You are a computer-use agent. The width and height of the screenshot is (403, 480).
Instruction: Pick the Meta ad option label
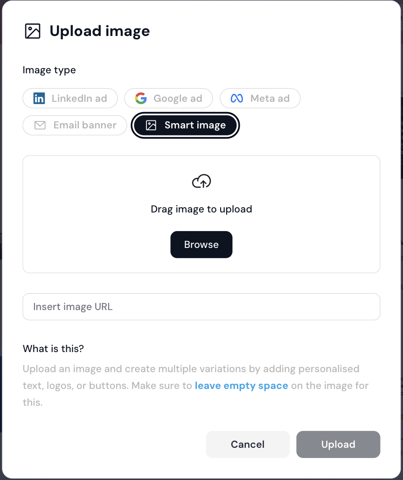[x=270, y=99]
